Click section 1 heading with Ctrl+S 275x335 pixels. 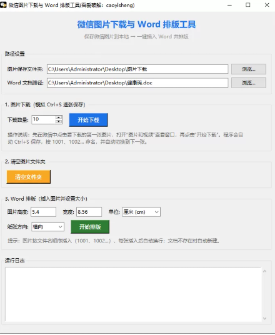(45, 105)
